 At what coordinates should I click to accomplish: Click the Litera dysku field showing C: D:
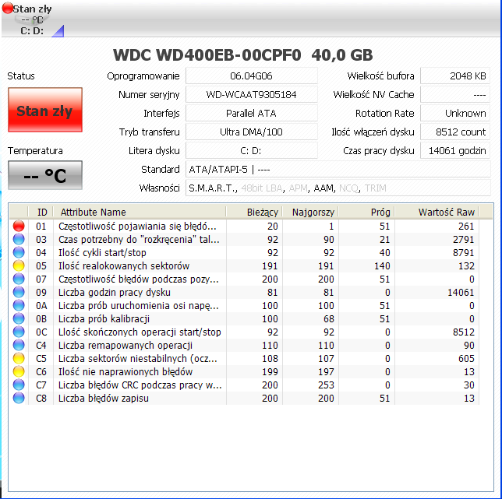[252, 150]
